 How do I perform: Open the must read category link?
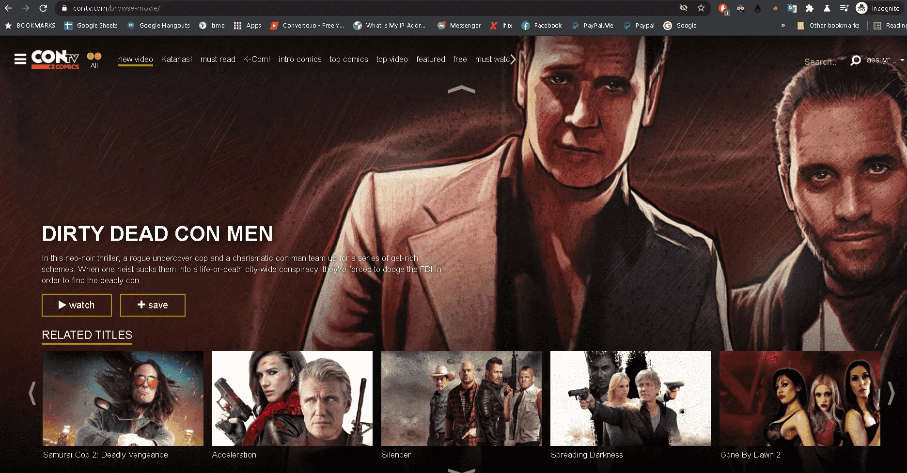(218, 60)
